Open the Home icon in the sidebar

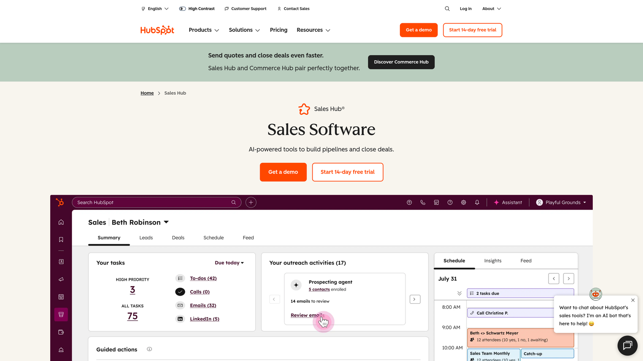[x=61, y=222]
